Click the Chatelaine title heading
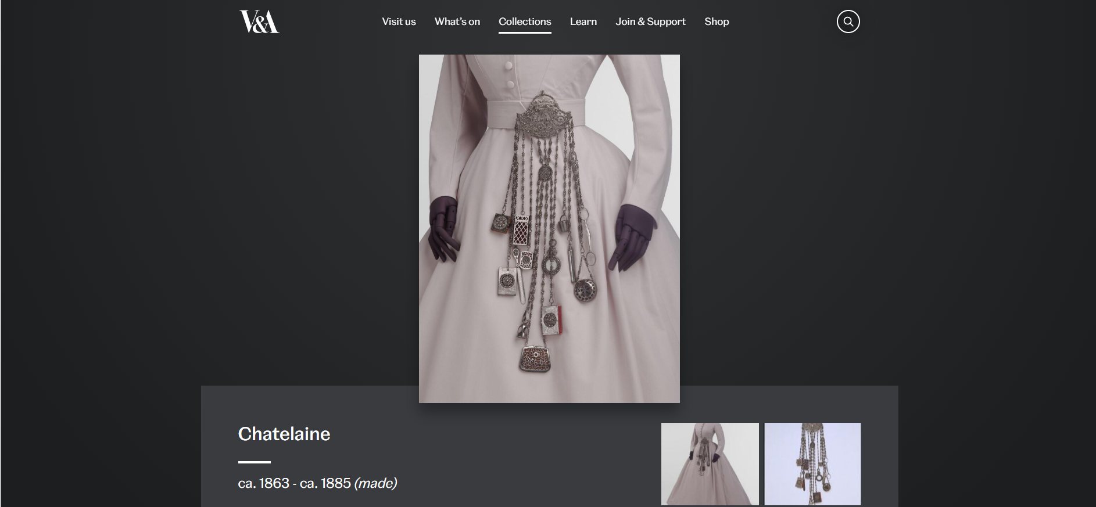The height and width of the screenshot is (507, 1096). (284, 434)
